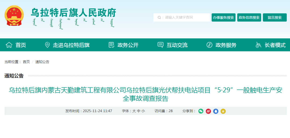Click the keyword search input field
Image resolution: width=290 pixels, height=138 pixels.
[x=185, y=18]
